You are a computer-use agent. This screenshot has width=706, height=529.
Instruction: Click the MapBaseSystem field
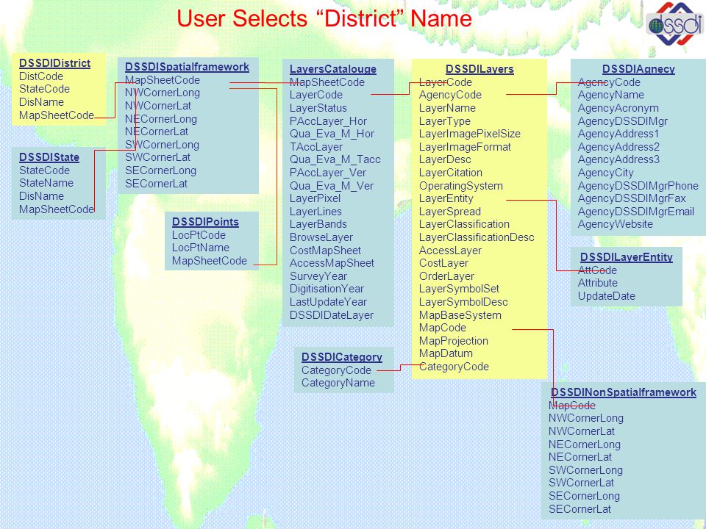pos(460,316)
